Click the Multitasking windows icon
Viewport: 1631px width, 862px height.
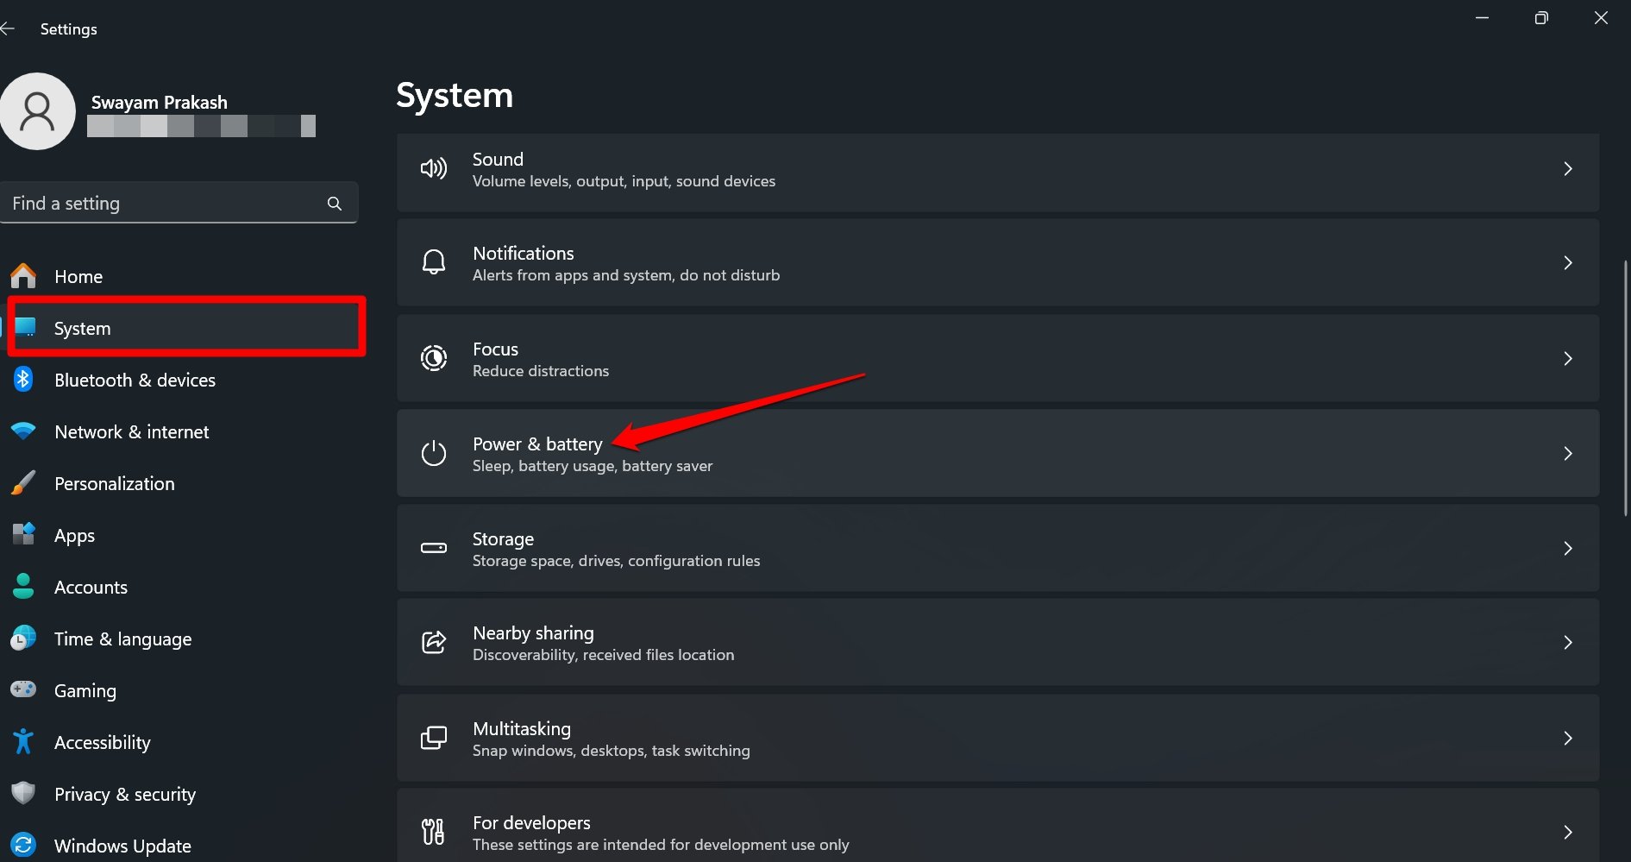433,738
